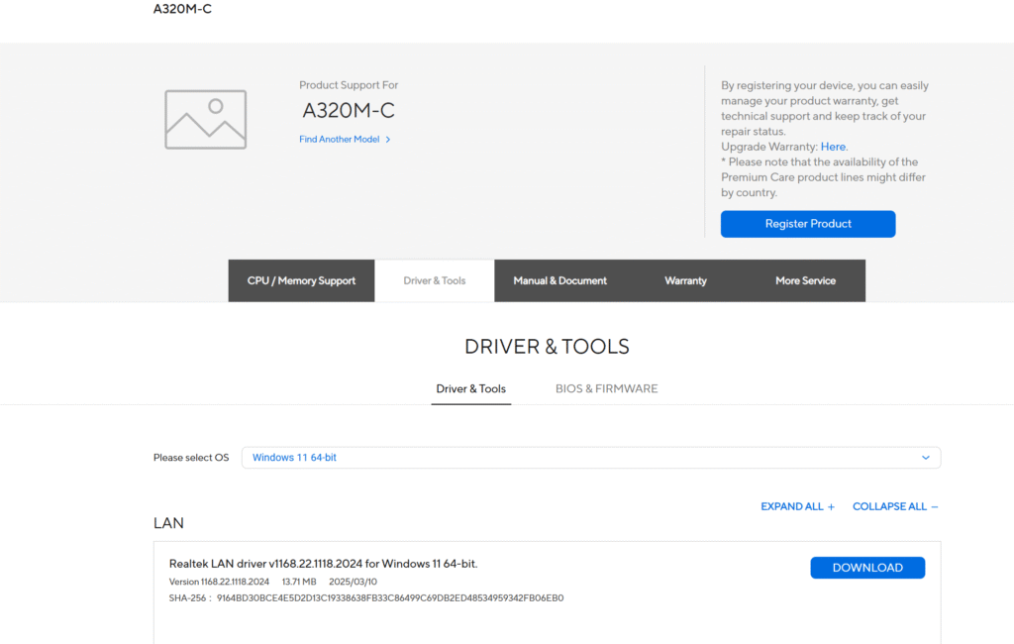The height and width of the screenshot is (644, 1014).
Task: Collapse all sections with COLLAPSE ALL
Action: 889,506
